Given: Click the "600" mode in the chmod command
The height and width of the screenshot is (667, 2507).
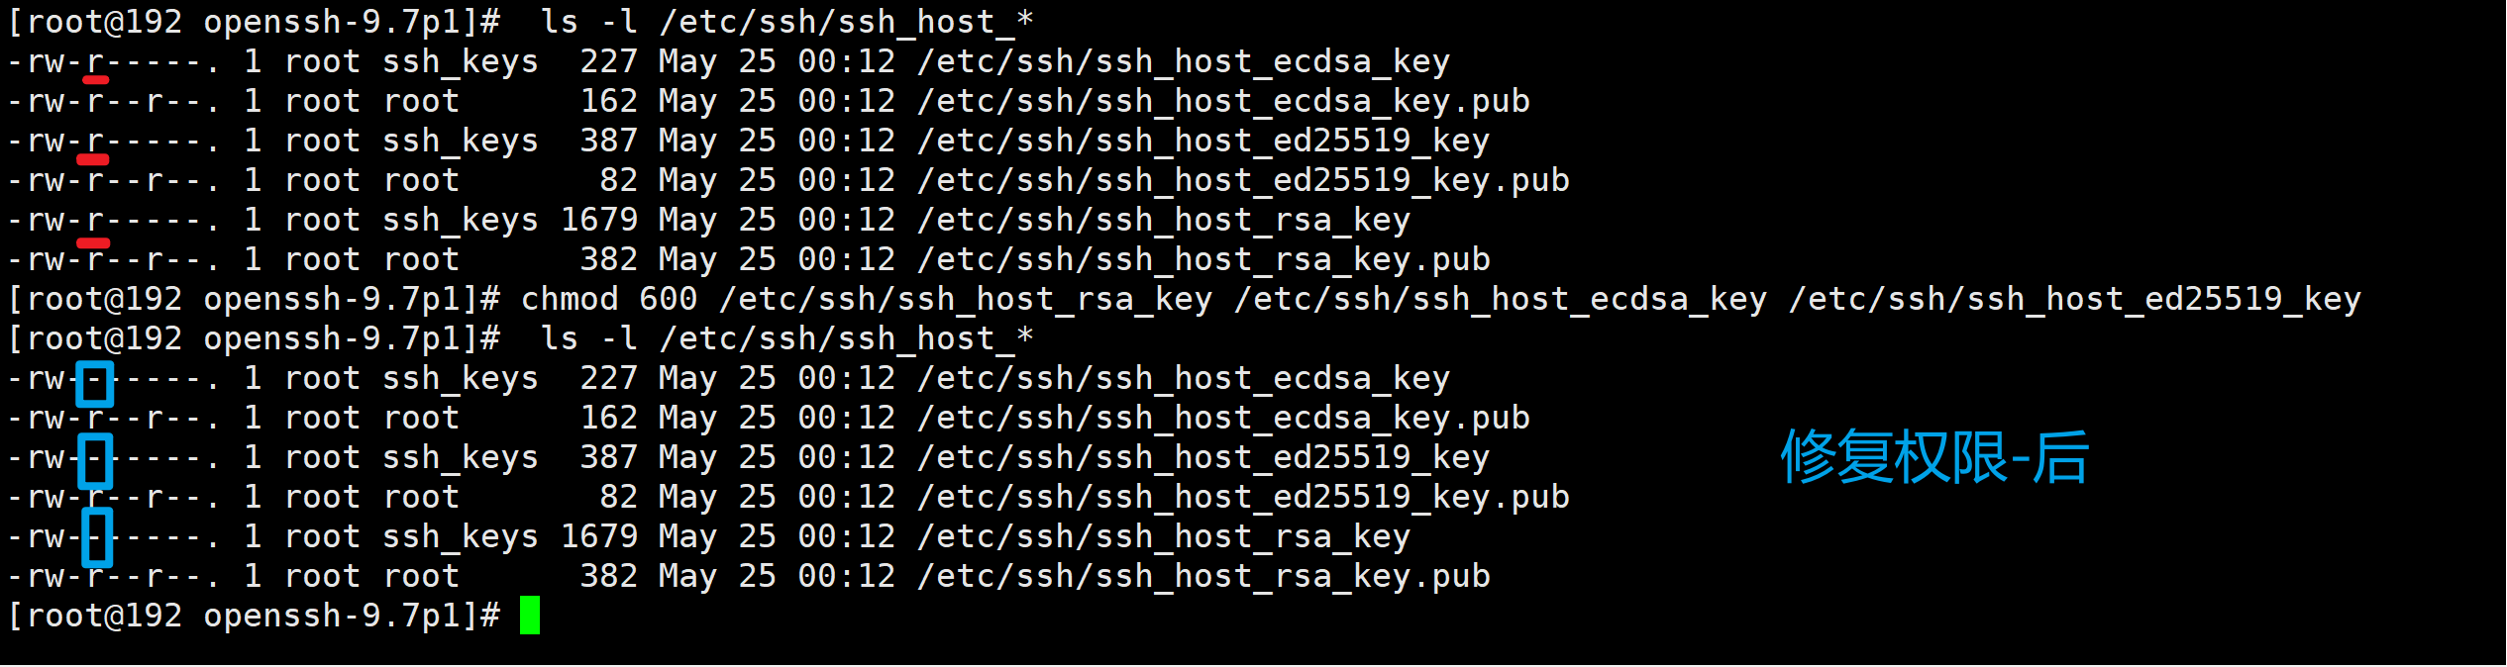Looking at the screenshot, I should (669, 299).
